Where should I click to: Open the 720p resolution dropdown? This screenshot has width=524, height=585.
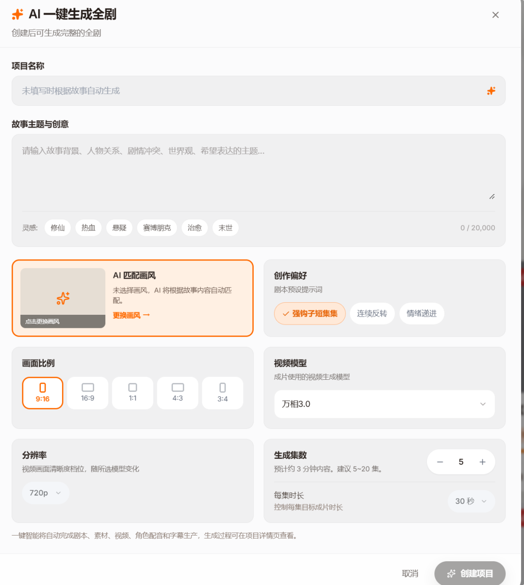coord(46,493)
